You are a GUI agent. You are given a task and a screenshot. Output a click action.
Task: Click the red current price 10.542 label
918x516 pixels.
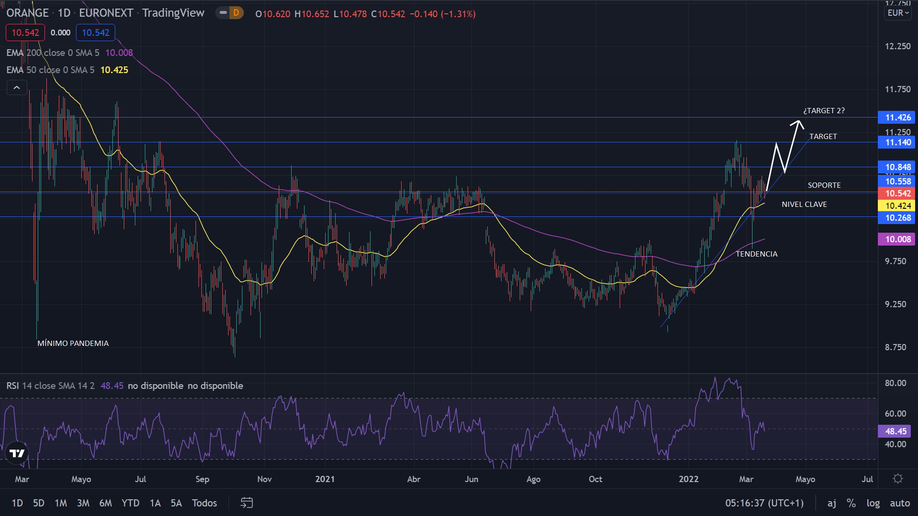[x=896, y=193]
